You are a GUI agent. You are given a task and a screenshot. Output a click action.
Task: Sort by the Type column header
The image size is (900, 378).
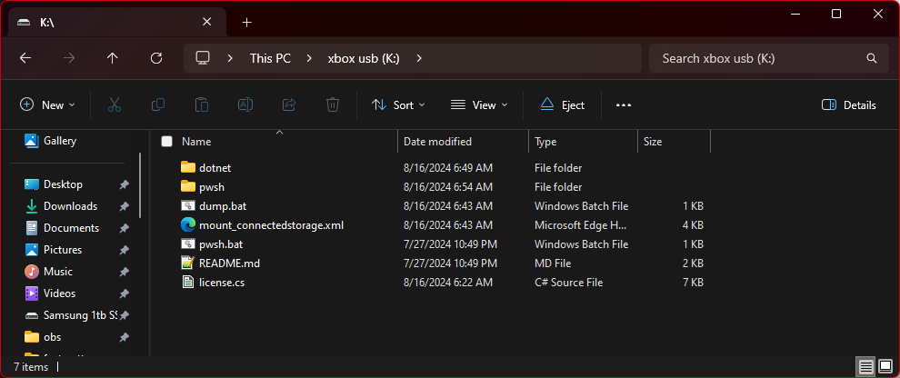(x=583, y=141)
